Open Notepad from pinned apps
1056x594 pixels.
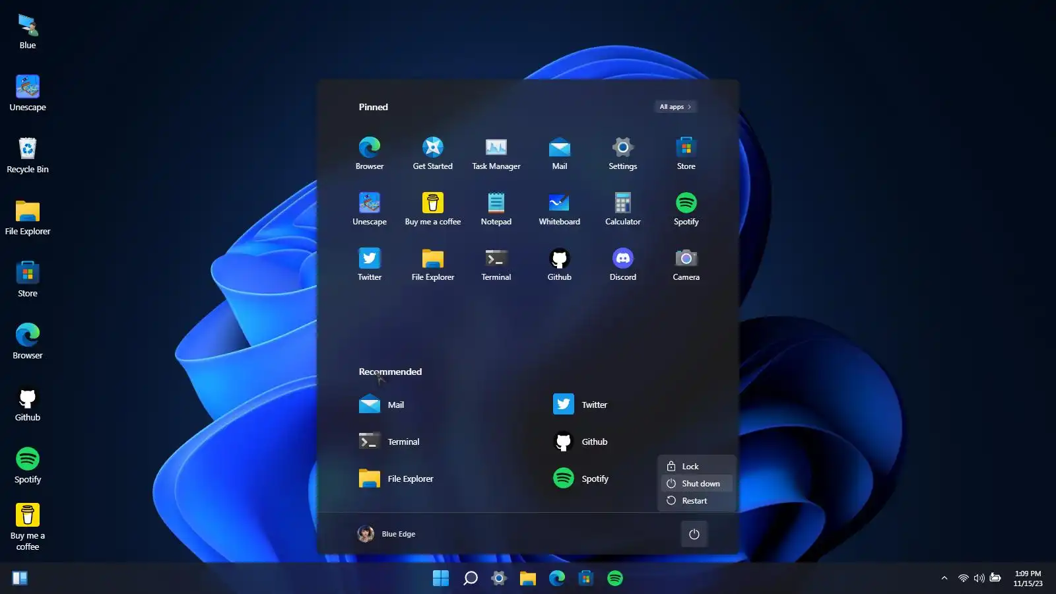pyautogui.click(x=496, y=209)
